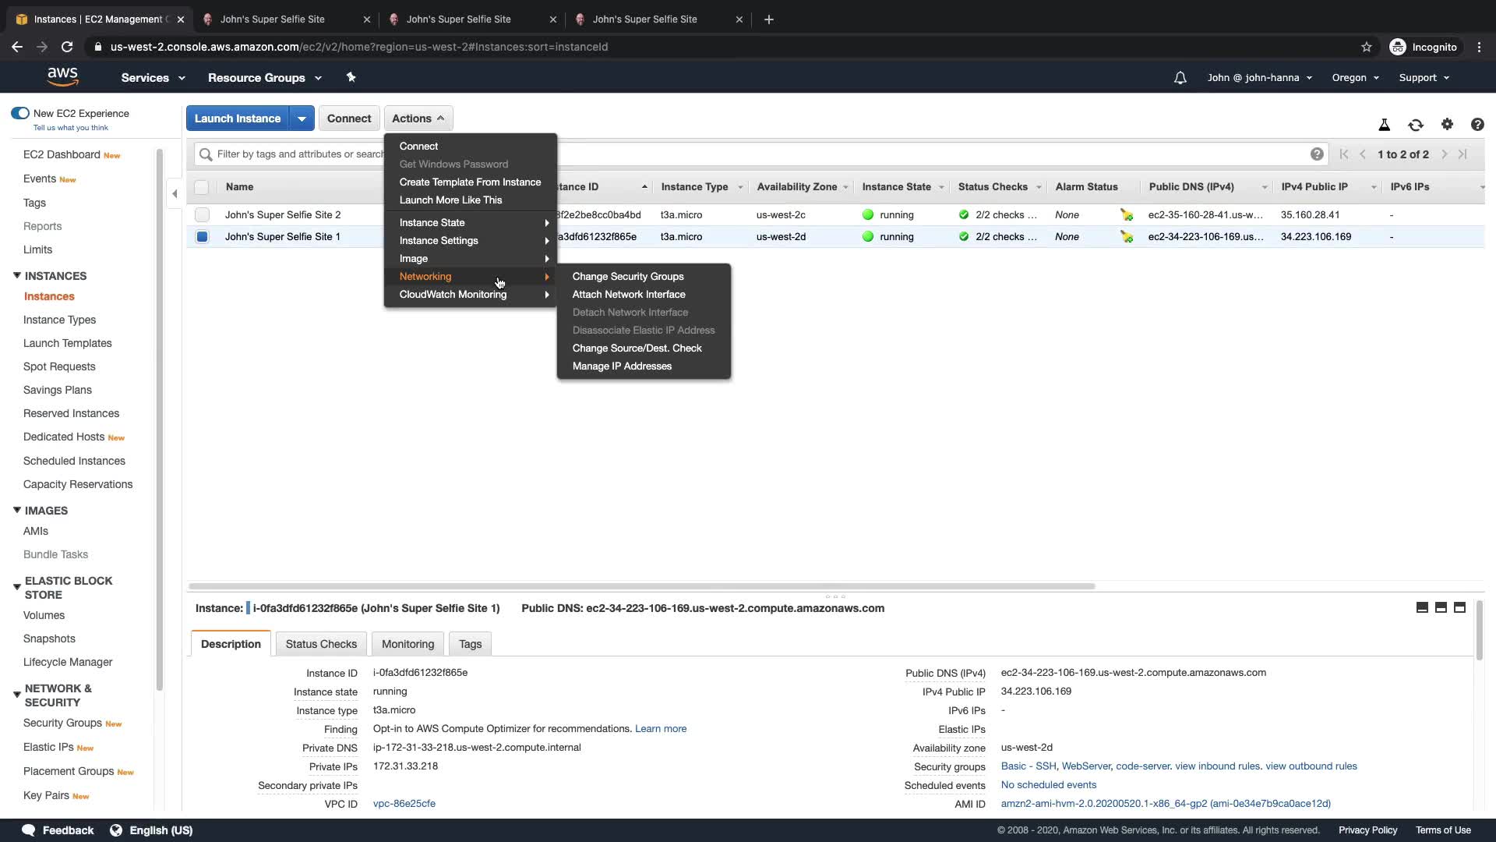Open the settings gear icon

coord(1447,124)
